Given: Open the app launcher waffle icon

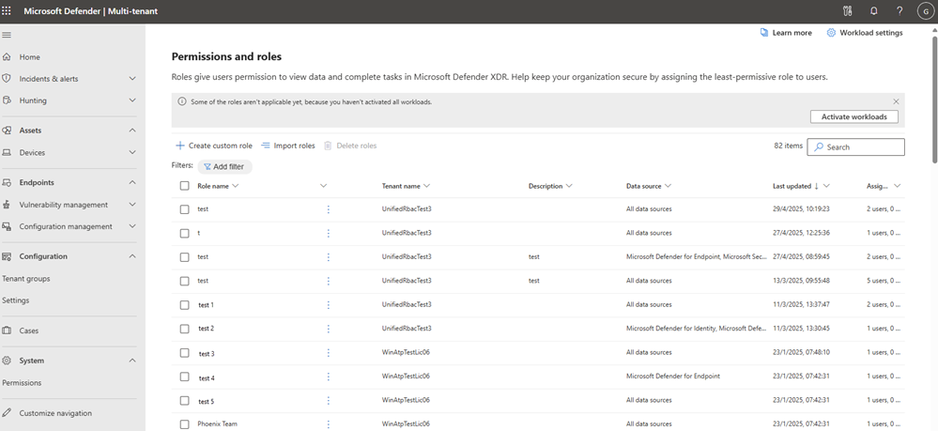Looking at the screenshot, I should click(8, 10).
